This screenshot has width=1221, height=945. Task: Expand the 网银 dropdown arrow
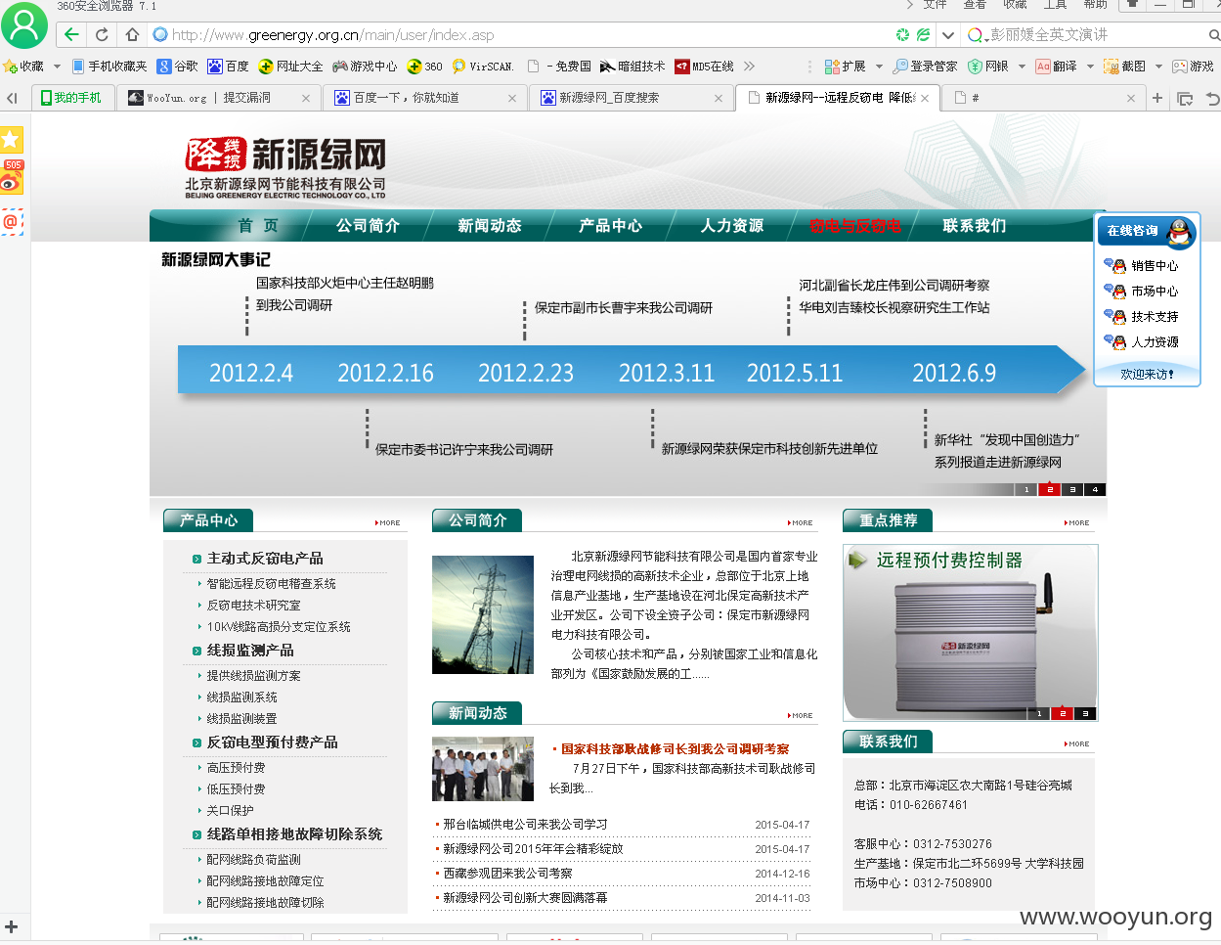pos(1022,67)
